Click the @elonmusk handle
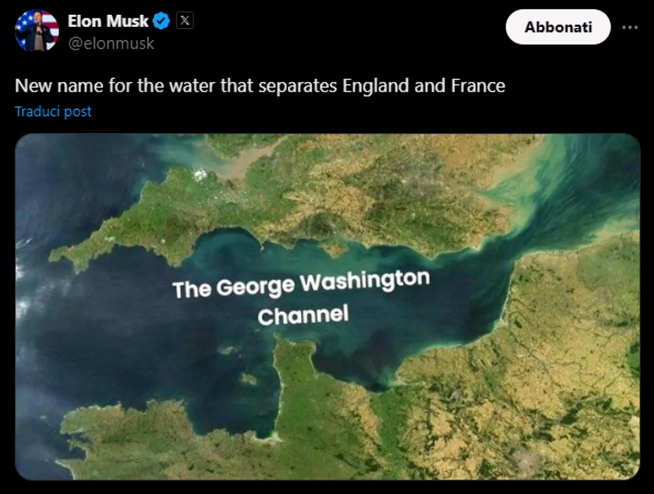Image resolution: width=654 pixels, height=494 pixels. pyautogui.click(x=111, y=44)
